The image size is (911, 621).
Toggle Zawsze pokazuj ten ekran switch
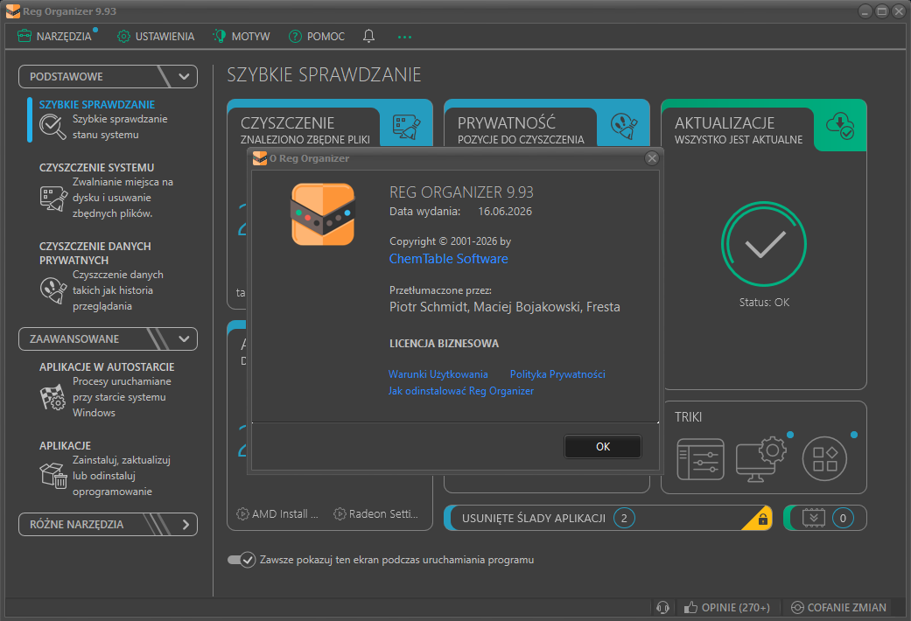[242, 560]
